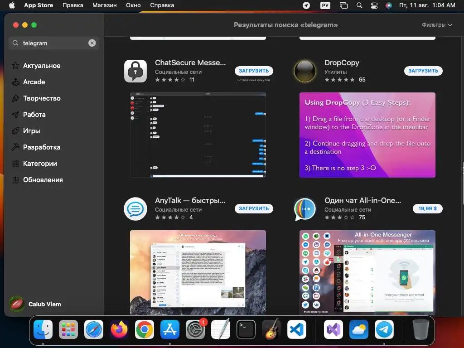Screen dimensions: 464x348
Task: Launch GarageBand from the Dock
Action: (271, 329)
